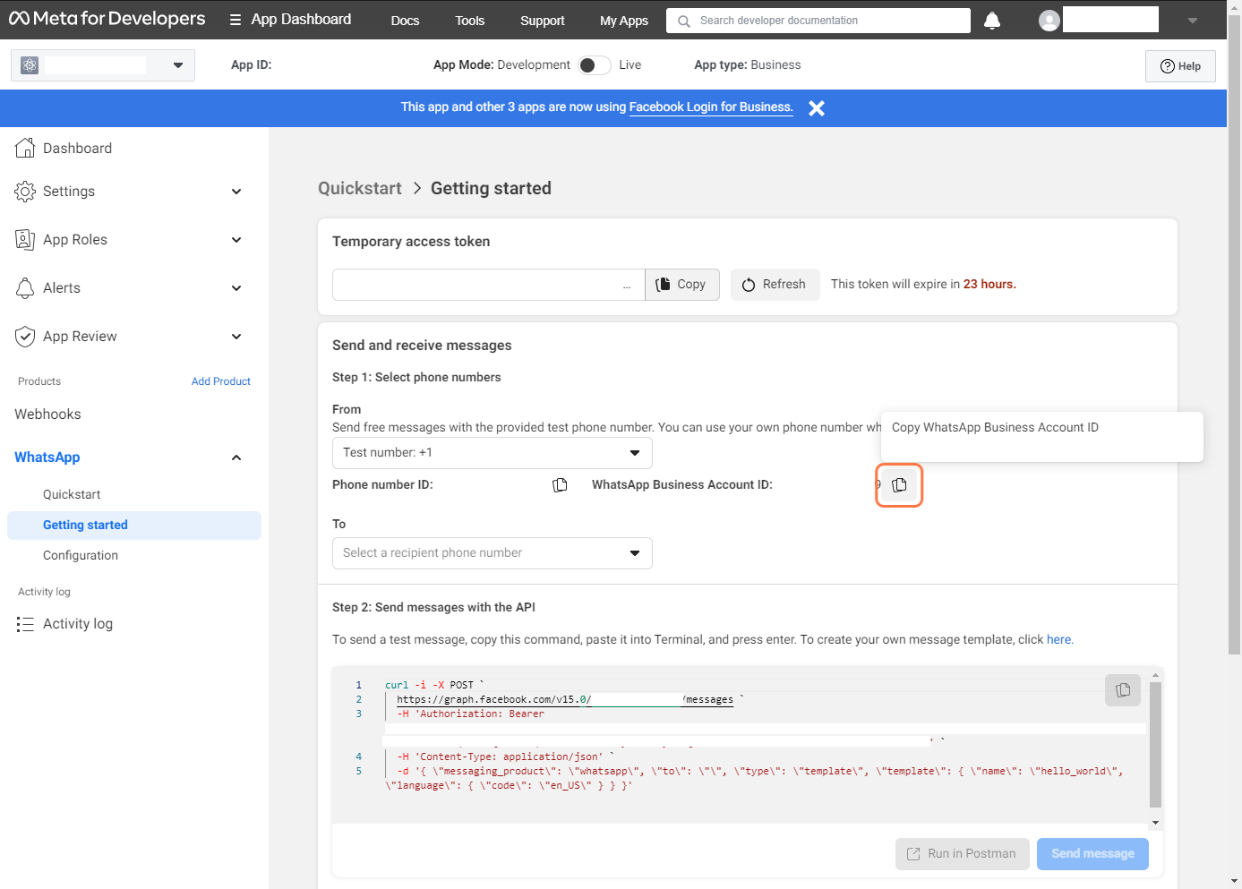Click the code block scroll down arrow

1155,823
